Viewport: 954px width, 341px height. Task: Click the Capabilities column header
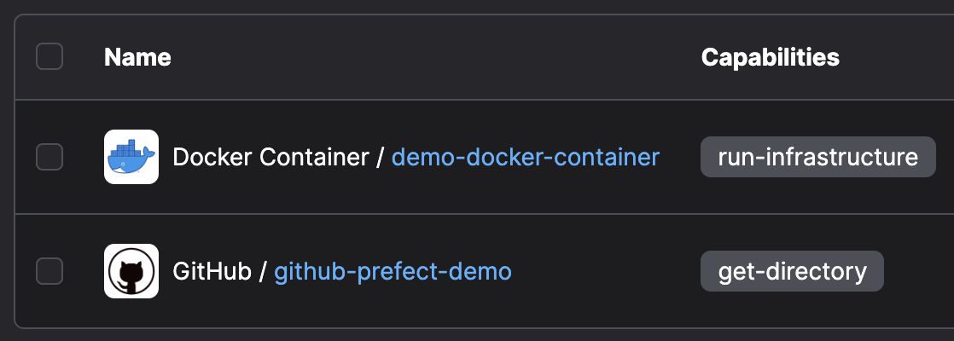point(771,57)
